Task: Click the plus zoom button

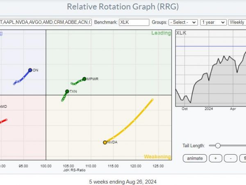Action: point(216,158)
